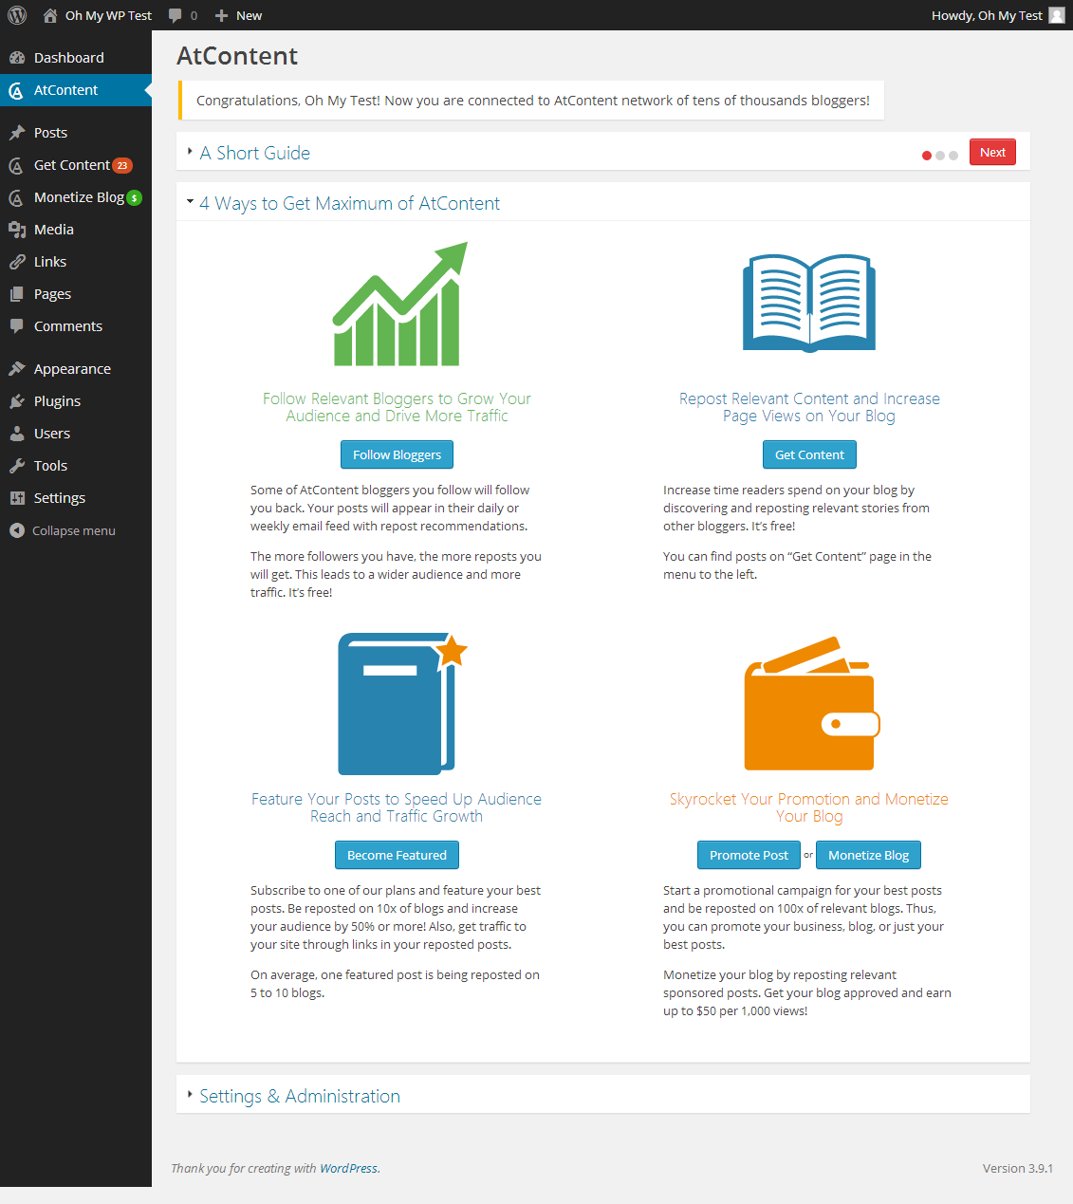Image resolution: width=1073 pixels, height=1204 pixels.
Task: Click the user avatar in top right
Action: 1056,15
